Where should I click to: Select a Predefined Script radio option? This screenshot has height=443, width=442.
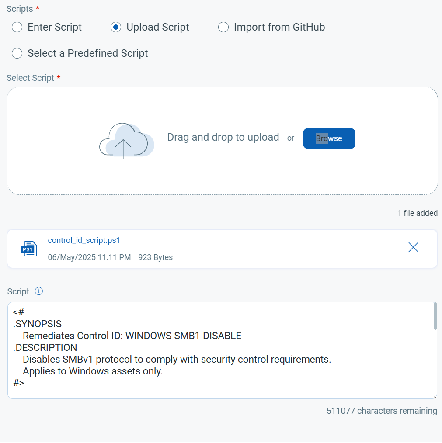(x=17, y=53)
